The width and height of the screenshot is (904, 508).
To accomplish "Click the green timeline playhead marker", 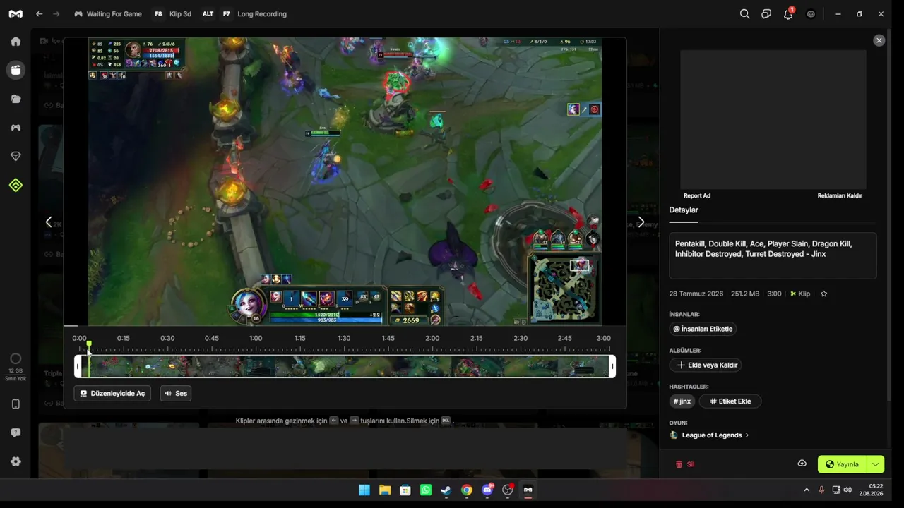I will (x=88, y=344).
